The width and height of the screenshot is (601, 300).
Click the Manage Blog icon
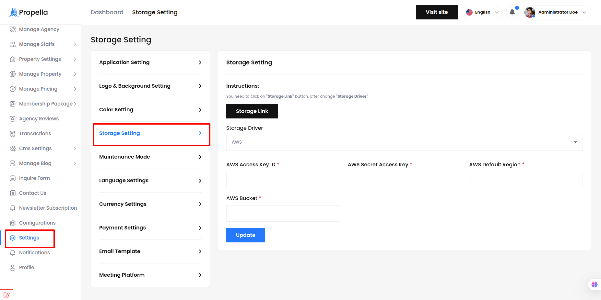tap(13, 163)
